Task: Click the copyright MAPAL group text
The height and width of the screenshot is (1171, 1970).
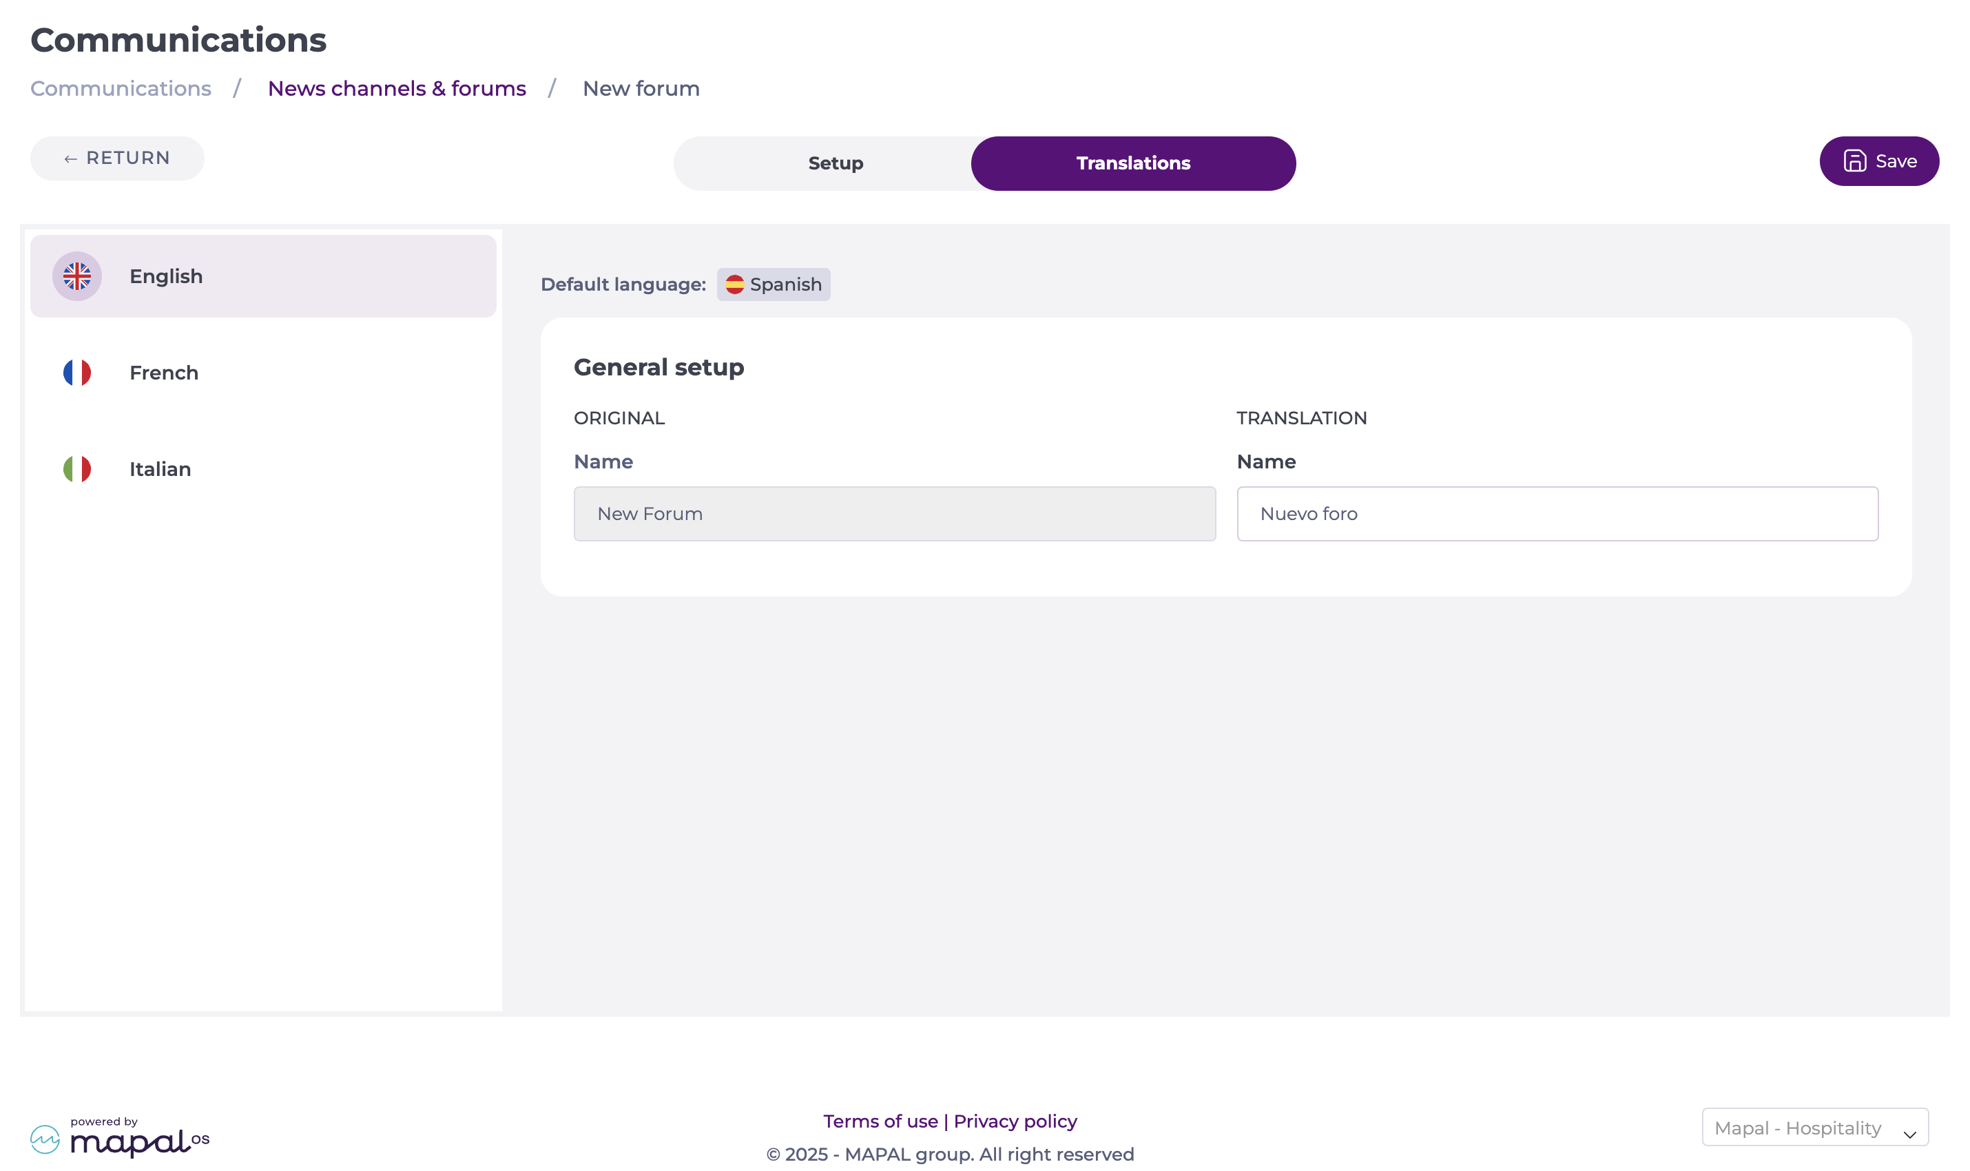Action: tap(950, 1154)
